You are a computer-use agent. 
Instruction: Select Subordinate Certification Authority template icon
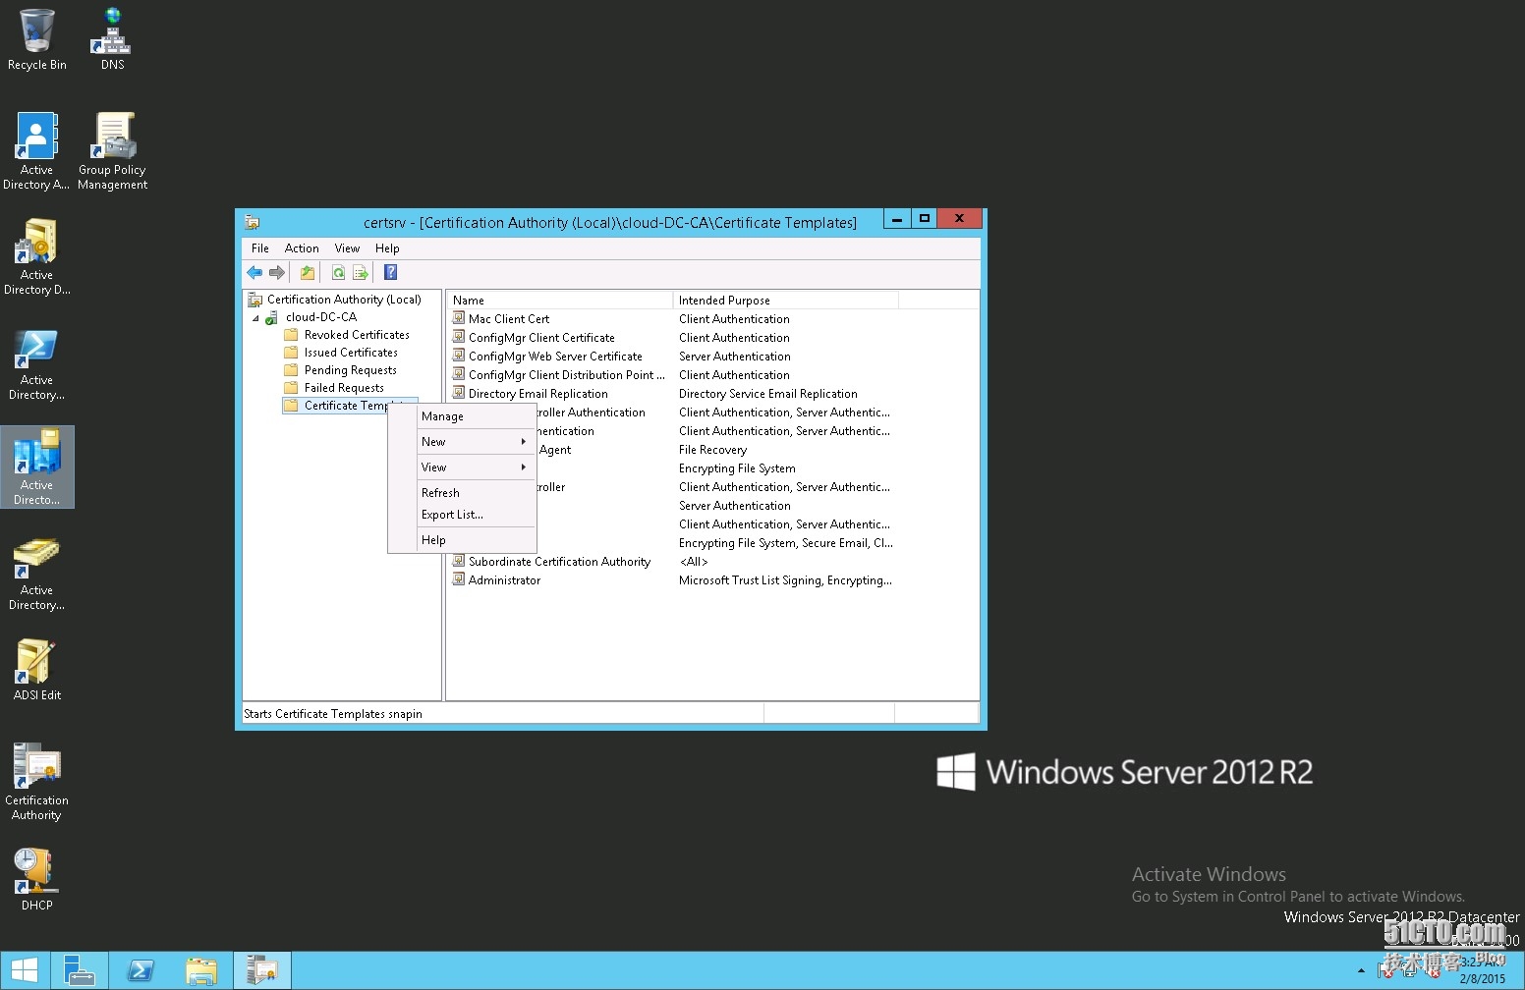point(458,561)
